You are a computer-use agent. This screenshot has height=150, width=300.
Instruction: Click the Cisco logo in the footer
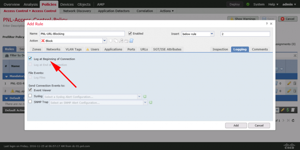click(289, 146)
